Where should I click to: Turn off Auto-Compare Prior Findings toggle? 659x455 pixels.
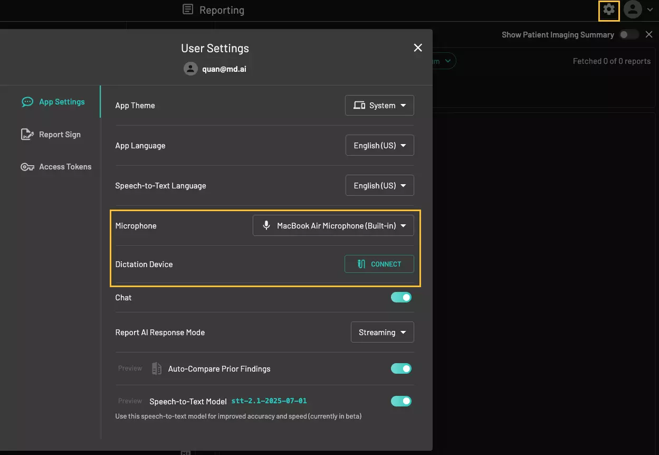pos(401,368)
